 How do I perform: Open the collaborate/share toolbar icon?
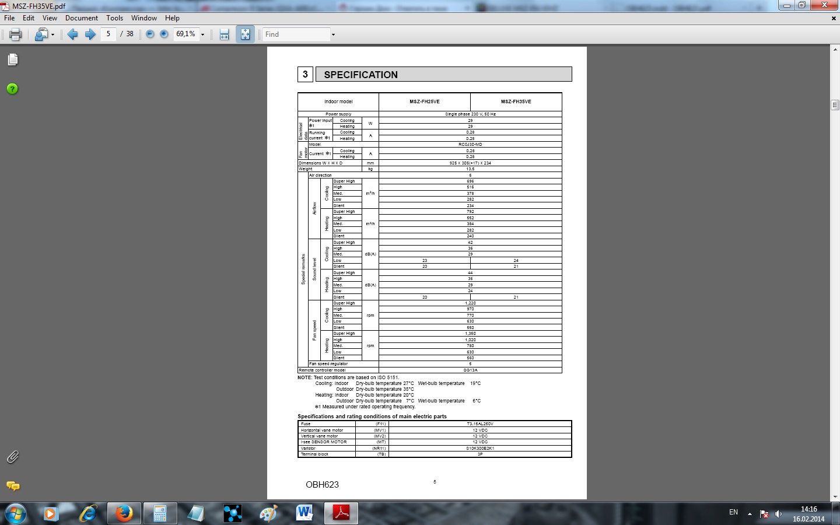pyautogui.click(x=41, y=34)
